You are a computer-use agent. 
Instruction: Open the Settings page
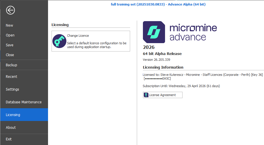(24, 89)
